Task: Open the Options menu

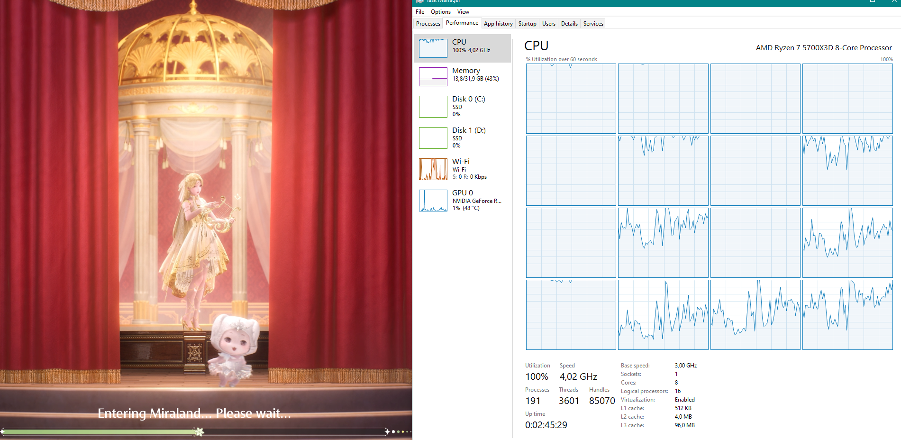Action: coord(441,12)
